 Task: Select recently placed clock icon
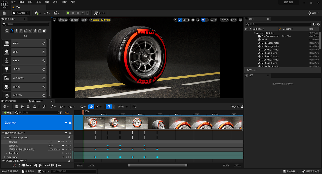point(7,31)
